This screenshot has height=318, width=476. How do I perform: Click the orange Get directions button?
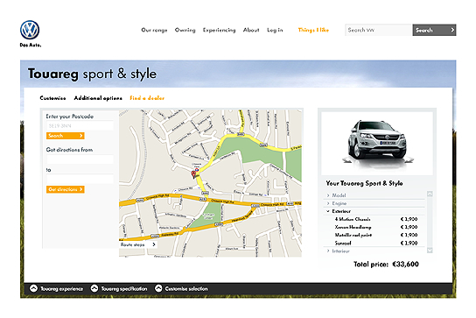tap(66, 189)
